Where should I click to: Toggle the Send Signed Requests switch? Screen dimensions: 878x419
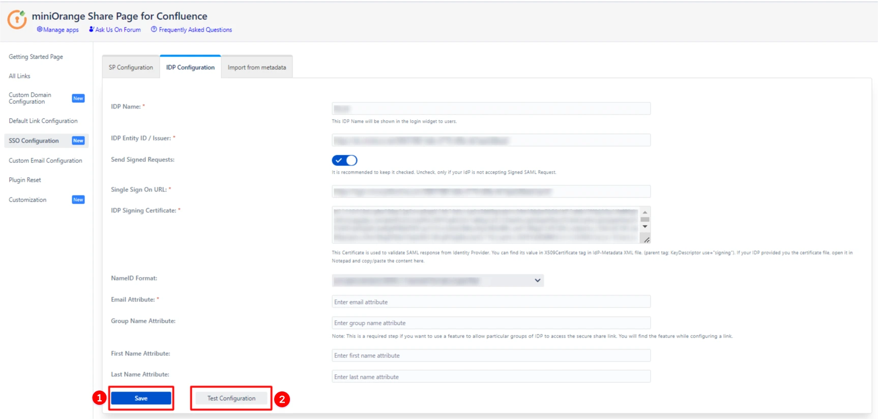pos(344,160)
